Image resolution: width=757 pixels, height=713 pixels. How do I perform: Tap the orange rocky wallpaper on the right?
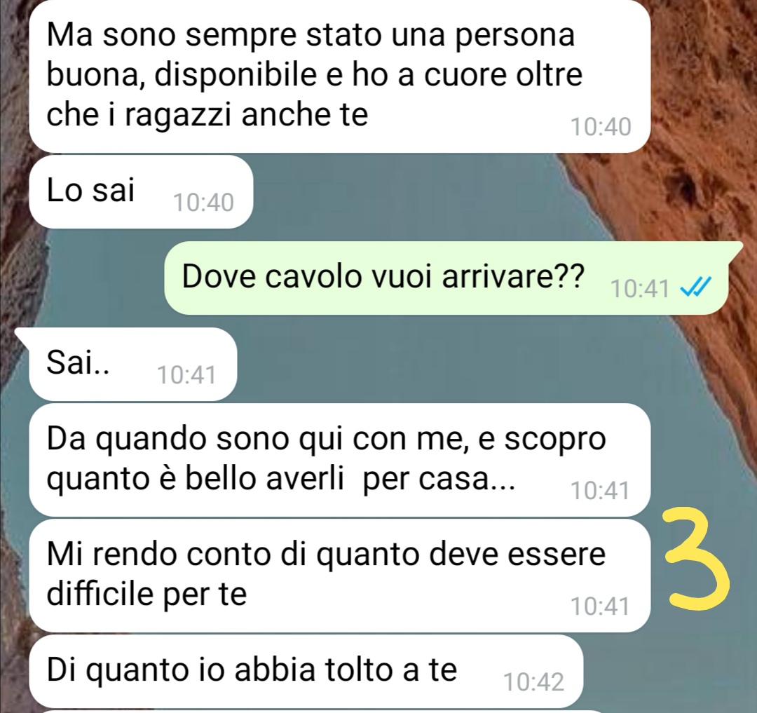700,121
